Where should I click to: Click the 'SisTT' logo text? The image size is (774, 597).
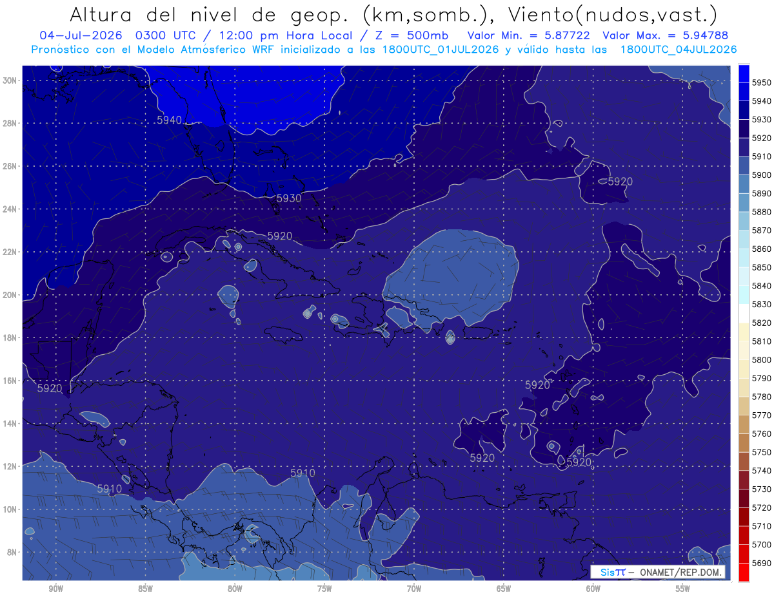point(613,573)
